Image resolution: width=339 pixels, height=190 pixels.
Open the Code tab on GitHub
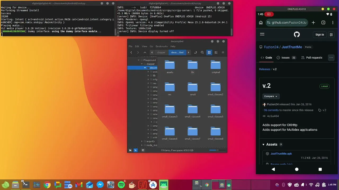[266, 58]
